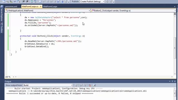Click Find Message in Code icon
This screenshot has width=178, height=100.
[76, 85]
